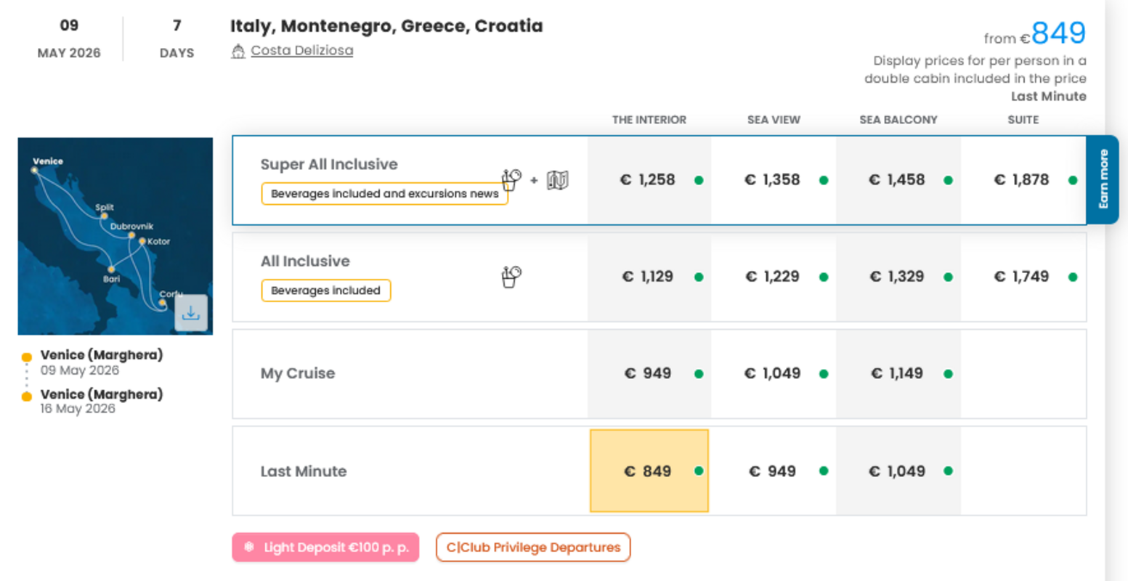Click the excursions map icon after the plus sign
Image resolution: width=1128 pixels, height=581 pixels.
(x=556, y=178)
